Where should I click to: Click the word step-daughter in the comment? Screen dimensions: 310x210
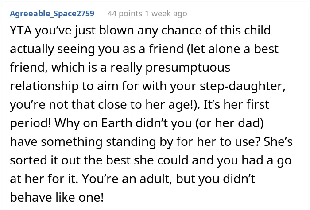(243, 86)
